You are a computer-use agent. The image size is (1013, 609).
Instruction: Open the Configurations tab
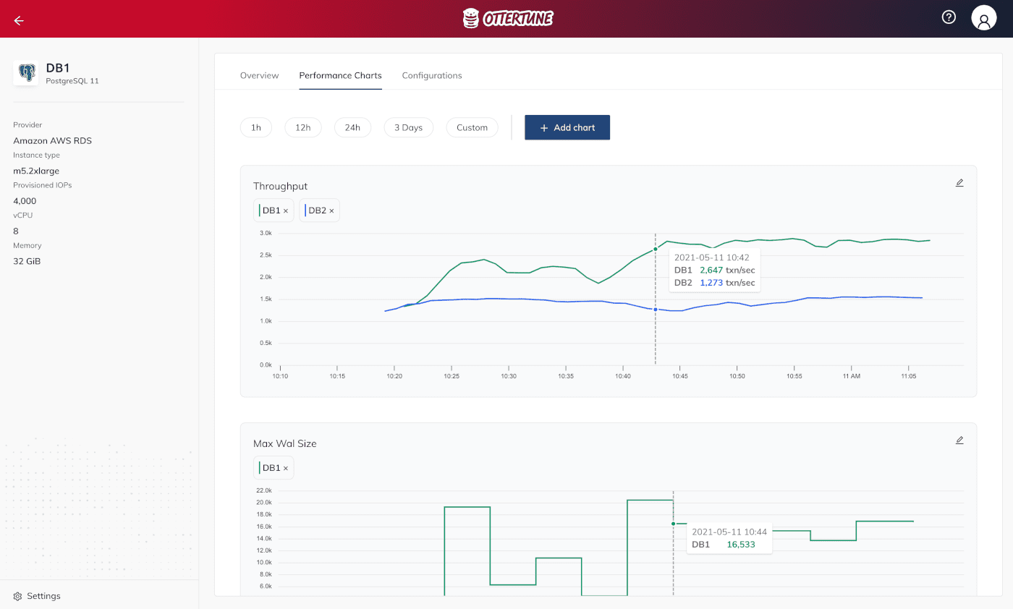click(x=432, y=75)
